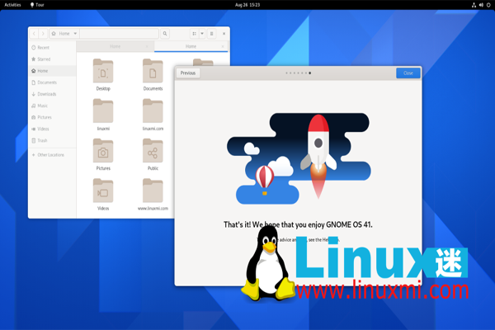This screenshot has width=495, height=330.
Task: Select Pictures in Files sidebar
Action: click(53, 117)
